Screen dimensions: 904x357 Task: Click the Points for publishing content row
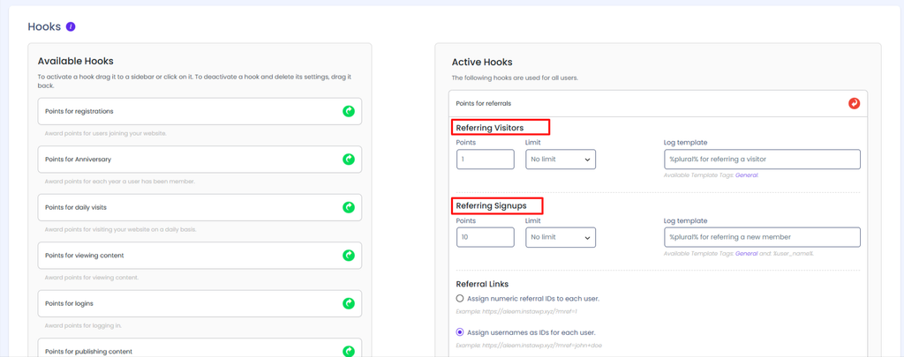point(200,350)
